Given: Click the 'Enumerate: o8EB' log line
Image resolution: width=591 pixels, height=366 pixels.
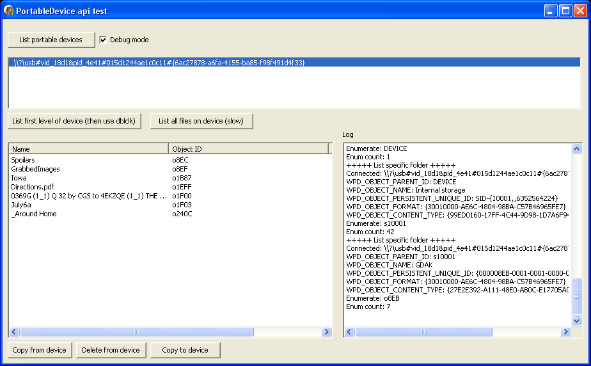Looking at the screenshot, I should 373,298.
